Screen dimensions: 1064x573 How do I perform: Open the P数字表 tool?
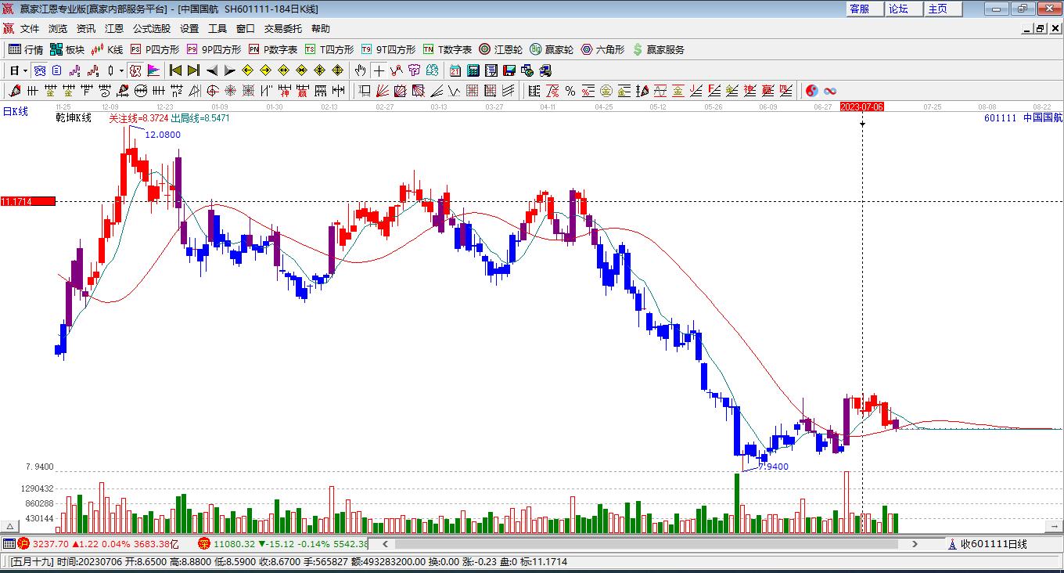pyautogui.click(x=272, y=49)
